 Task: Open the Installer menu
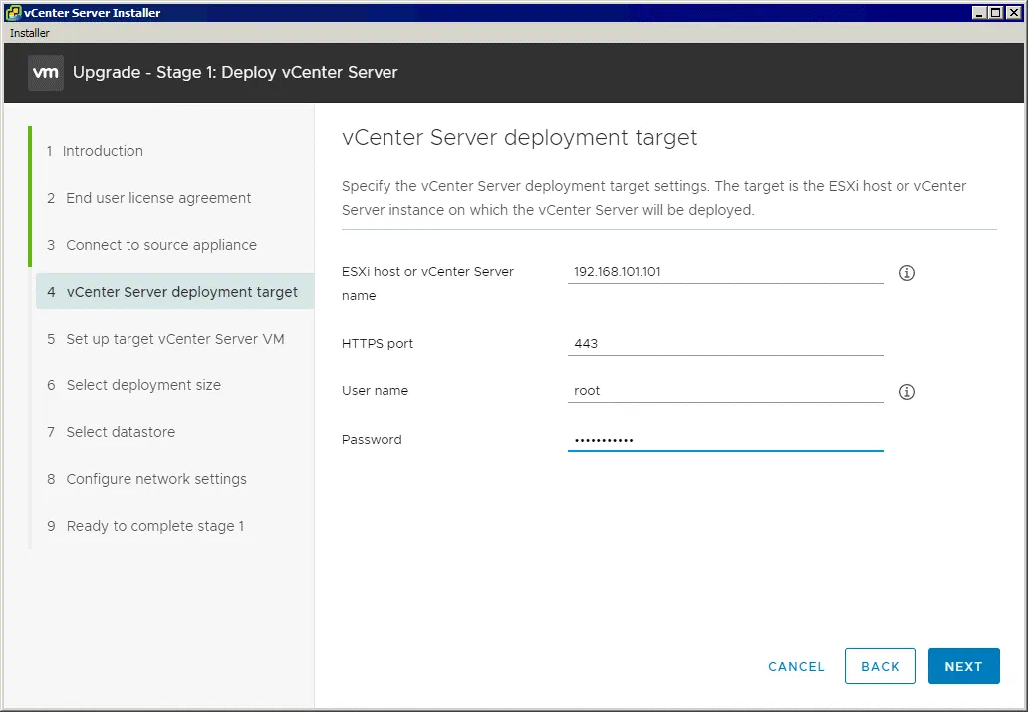[x=30, y=33]
